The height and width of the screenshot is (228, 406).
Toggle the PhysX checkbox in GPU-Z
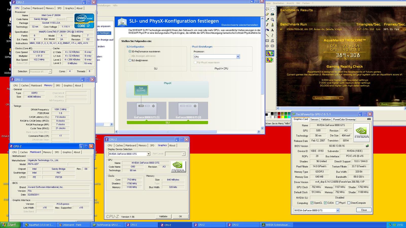(337, 203)
